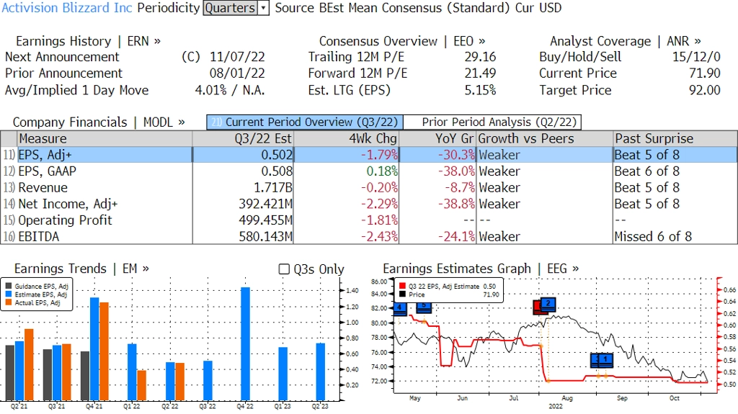This screenshot has height=414, width=738.
Task: Click the event marker labeled 4 on the graph
Action: pos(399,309)
